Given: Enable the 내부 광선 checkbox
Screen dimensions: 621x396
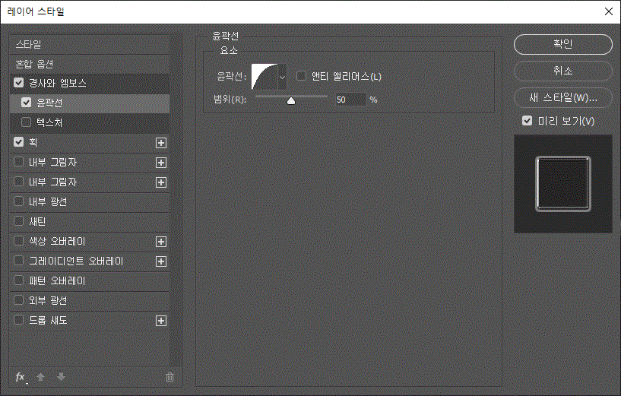Looking at the screenshot, I should click(18, 201).
